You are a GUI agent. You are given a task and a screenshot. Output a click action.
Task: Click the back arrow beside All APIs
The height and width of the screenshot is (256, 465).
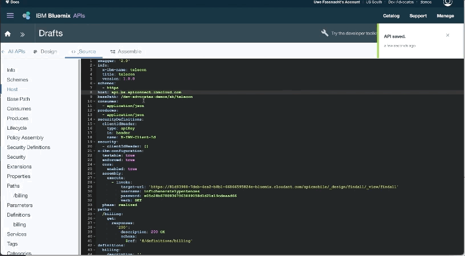(3, 52)
